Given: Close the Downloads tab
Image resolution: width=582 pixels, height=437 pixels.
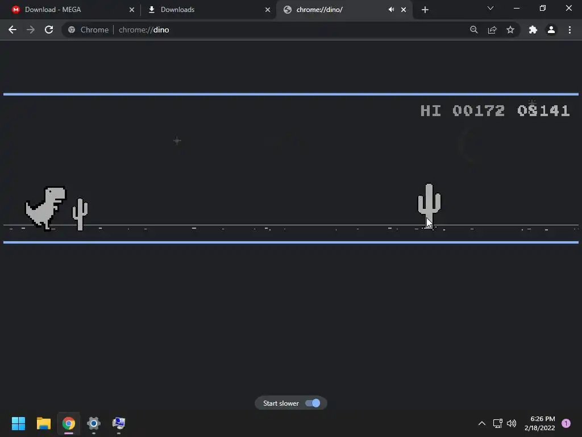Looking at the screenshot, I should [x=268, y=10].
